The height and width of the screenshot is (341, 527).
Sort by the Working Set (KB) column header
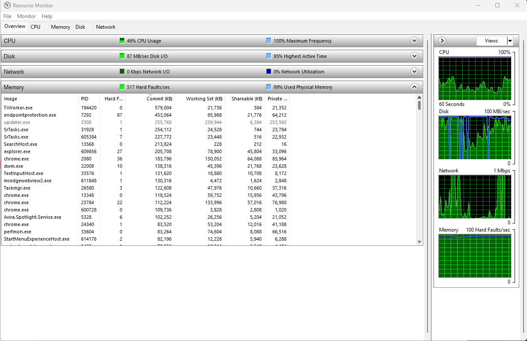200,99
